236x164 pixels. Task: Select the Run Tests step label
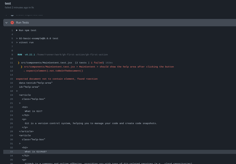(22, 22)
